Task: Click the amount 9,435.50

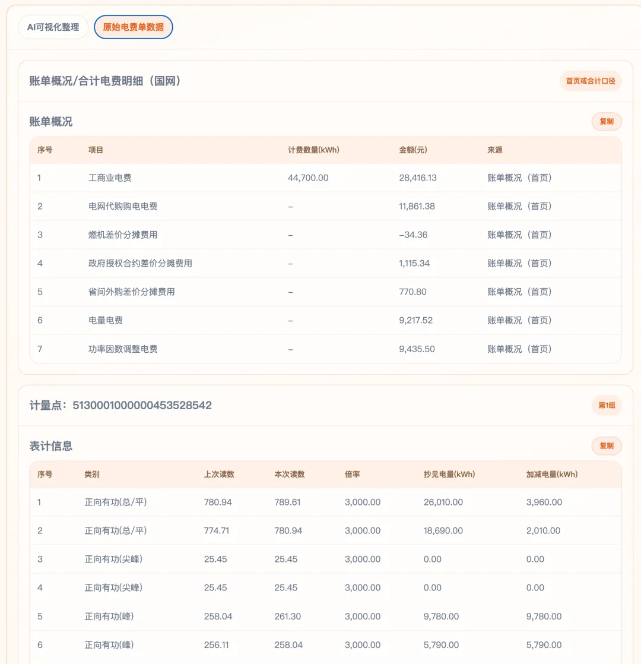Action: coord(417,349)
